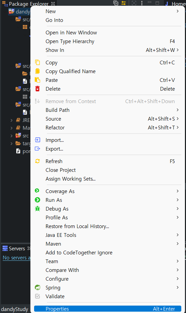Viewport: 186px width, 313px height.
Task: Click the focus task icon in Package Explorer toolbar
Action: (134, 3)
